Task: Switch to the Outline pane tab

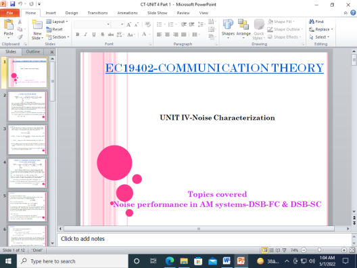Action: click(33, 51)
